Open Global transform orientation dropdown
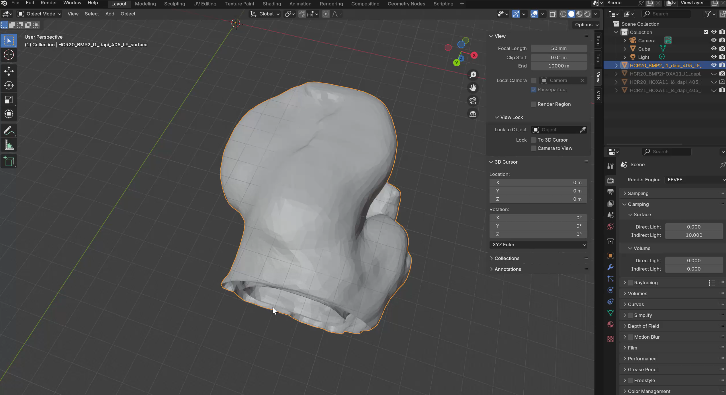The height and width of the screenshot is (395, 726). (265, 14)
